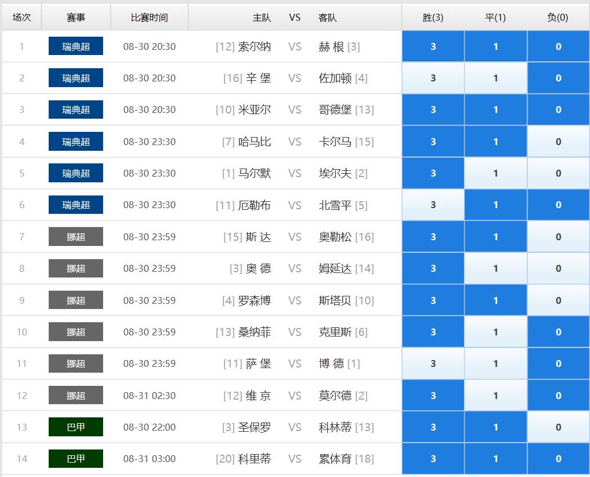Screen dimensions: 590x477
Task: Toggle draw (1) for 索尔纳 vs 赫根
Action: point(495,46)
